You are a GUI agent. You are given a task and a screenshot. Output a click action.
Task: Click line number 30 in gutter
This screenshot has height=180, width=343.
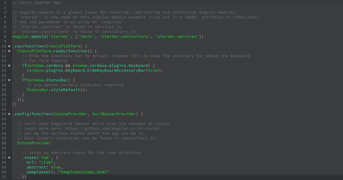4,143
